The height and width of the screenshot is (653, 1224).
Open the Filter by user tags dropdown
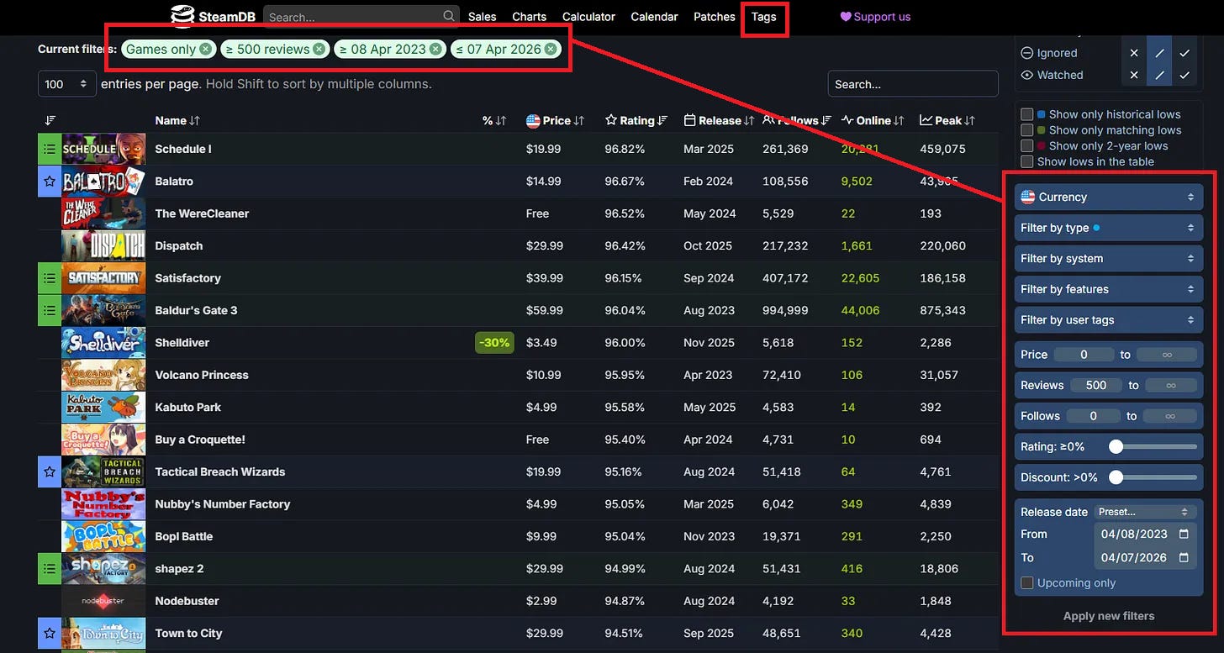tap(1109, 319)
